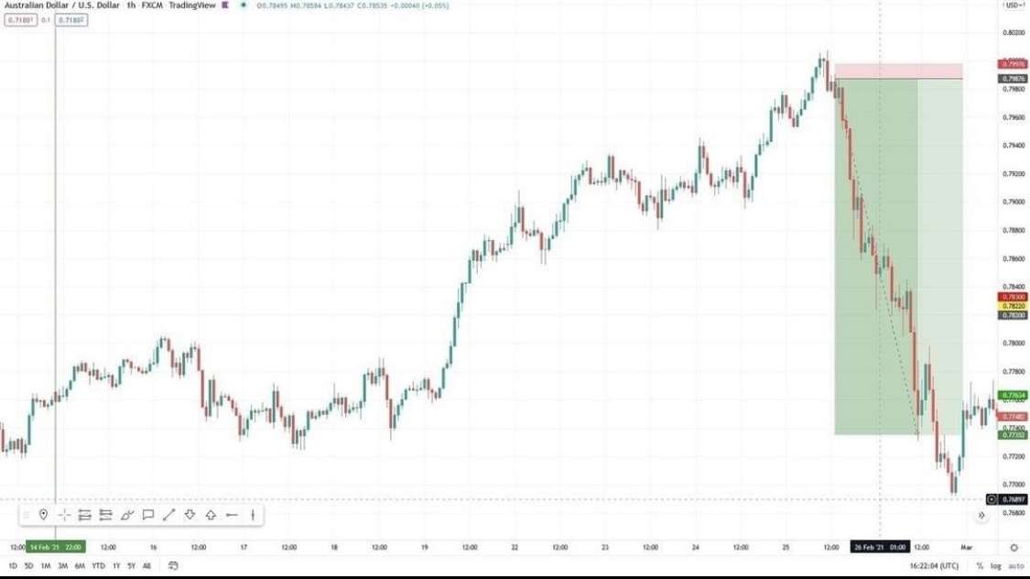
Task: Click OHLC values readout in chart header
Action: point(352,5)
